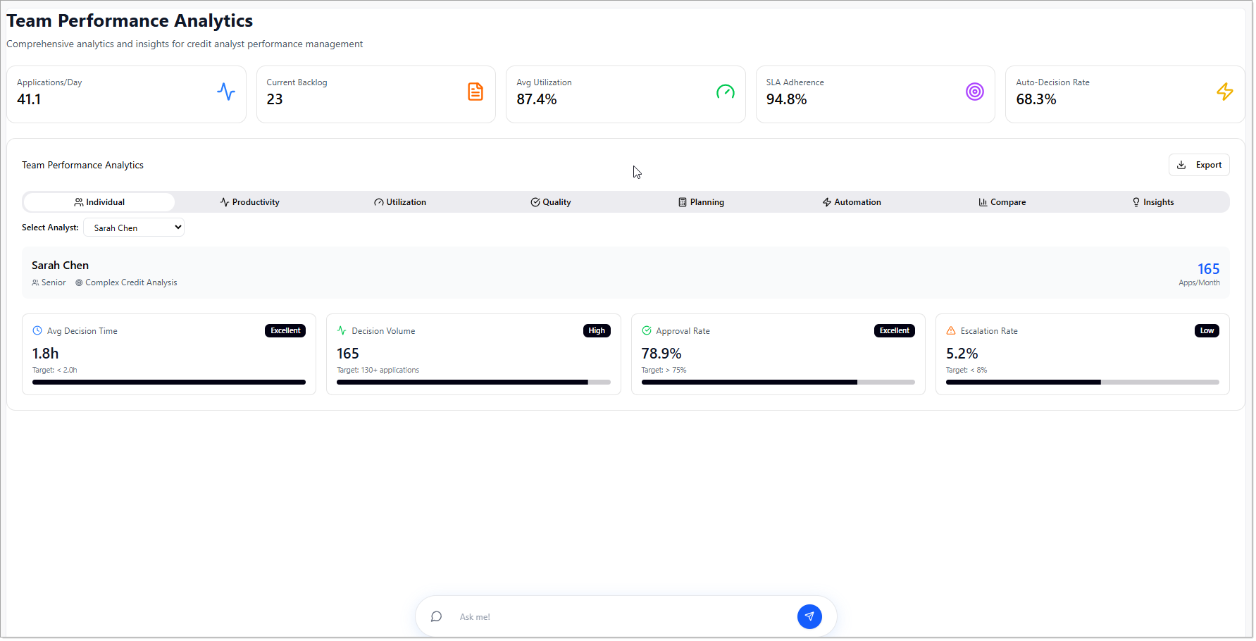Click the Avg Utilization gauge icon

pos(725,92)
